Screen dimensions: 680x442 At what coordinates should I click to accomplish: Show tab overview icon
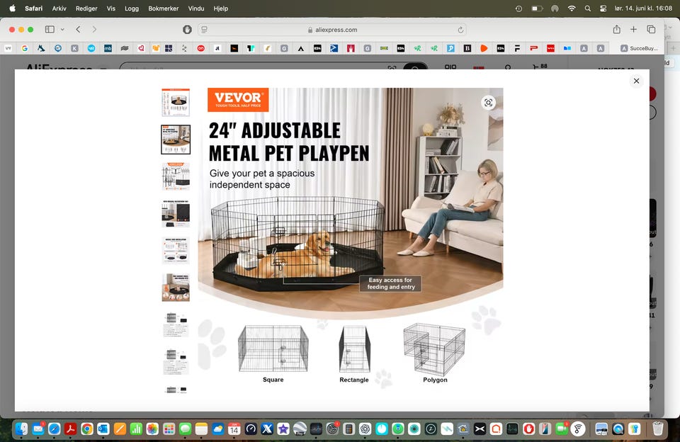click(651, 30)
